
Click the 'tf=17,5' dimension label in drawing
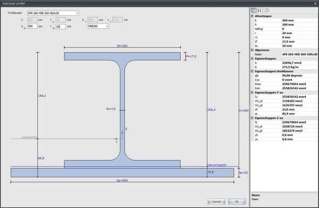[191, 56]
